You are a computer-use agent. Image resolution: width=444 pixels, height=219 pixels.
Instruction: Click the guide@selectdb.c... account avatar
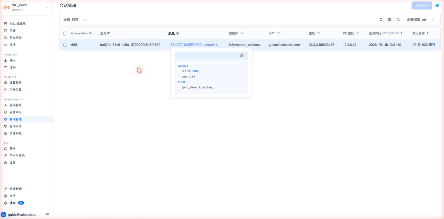coord(3,215)
